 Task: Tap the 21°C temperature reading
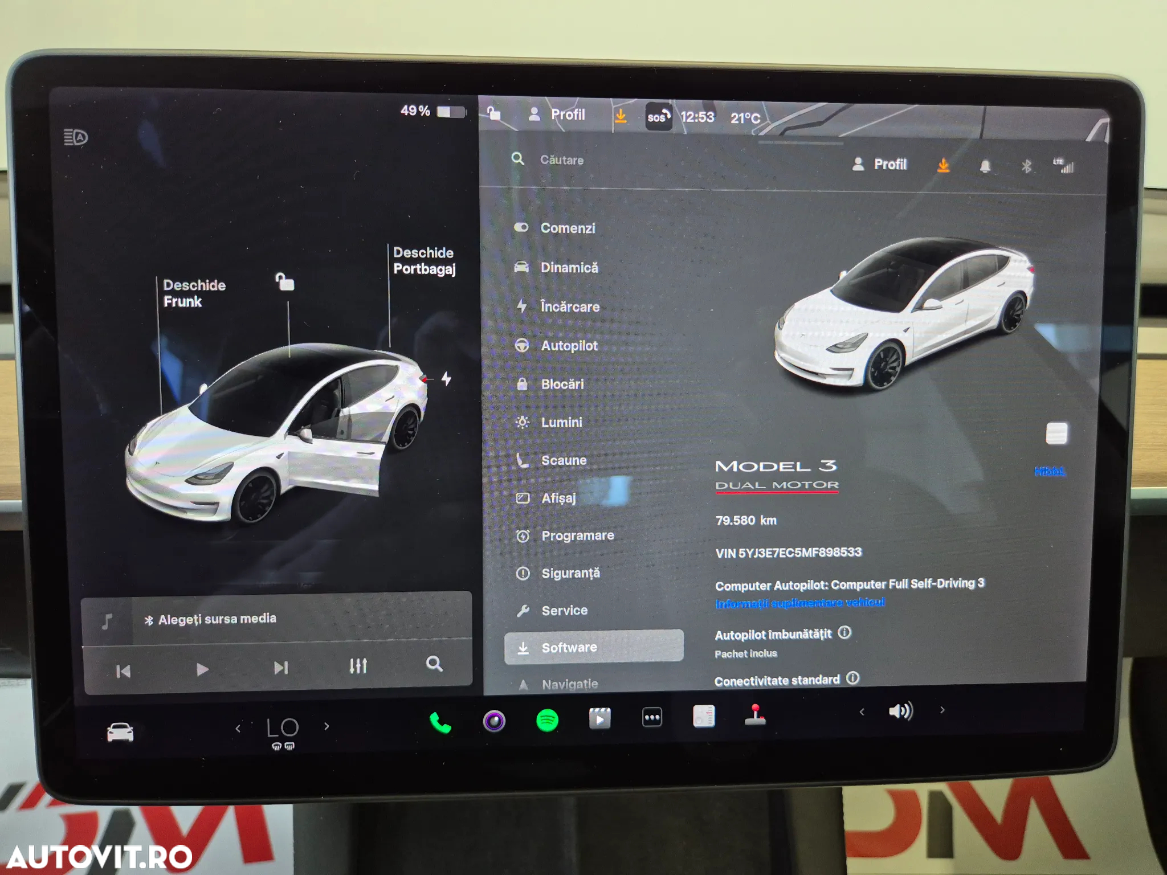745,118
